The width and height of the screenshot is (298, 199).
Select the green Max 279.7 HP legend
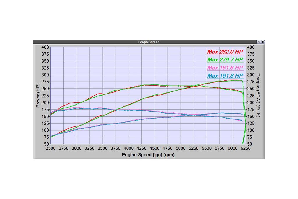225,60
